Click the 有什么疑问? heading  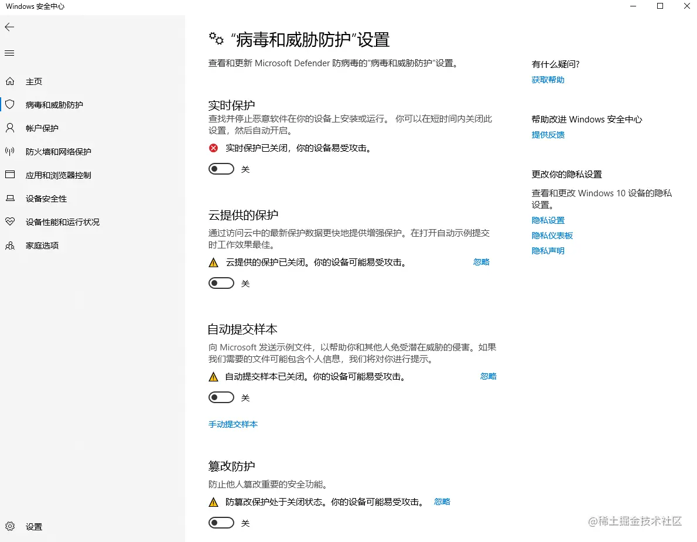coord(556,64)
